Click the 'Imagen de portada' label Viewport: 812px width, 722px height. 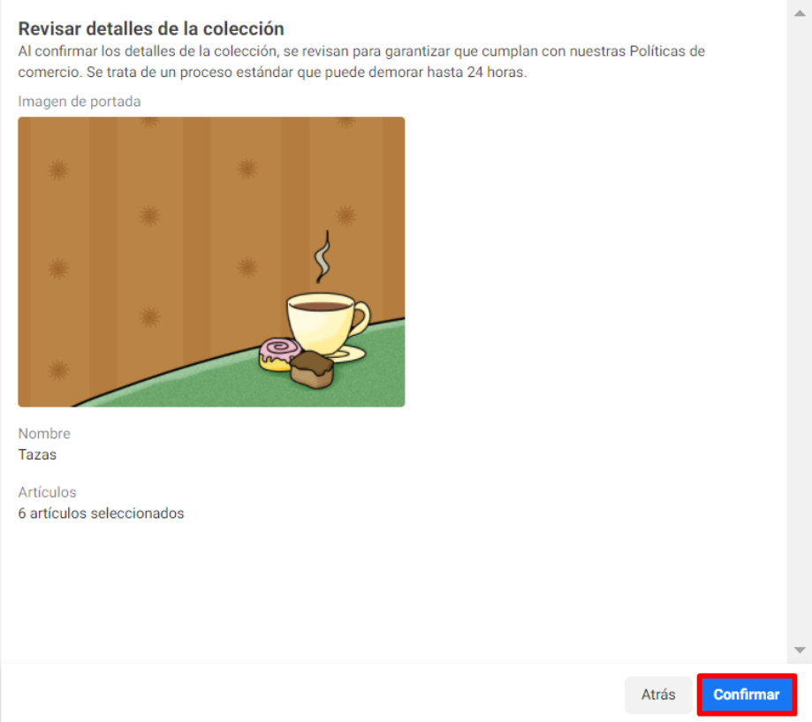pyautogui.click(x=80, y=102)
